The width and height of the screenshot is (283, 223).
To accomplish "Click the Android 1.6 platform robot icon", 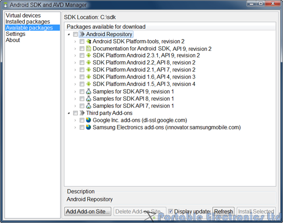I will [88, 77].
